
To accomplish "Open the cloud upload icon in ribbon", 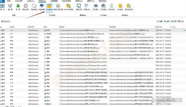I will [x=42, y=6].
